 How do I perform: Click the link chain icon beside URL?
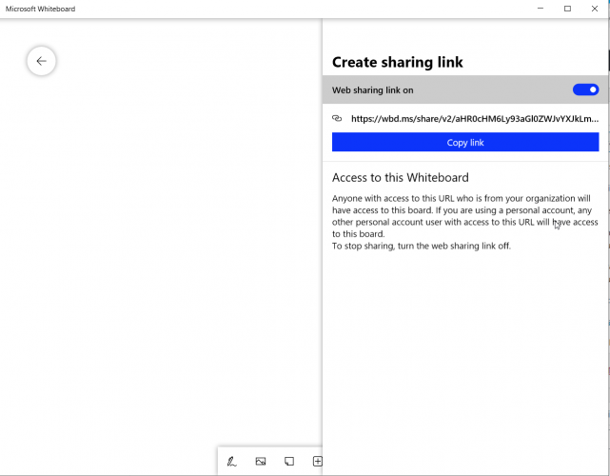click(337, 118)
